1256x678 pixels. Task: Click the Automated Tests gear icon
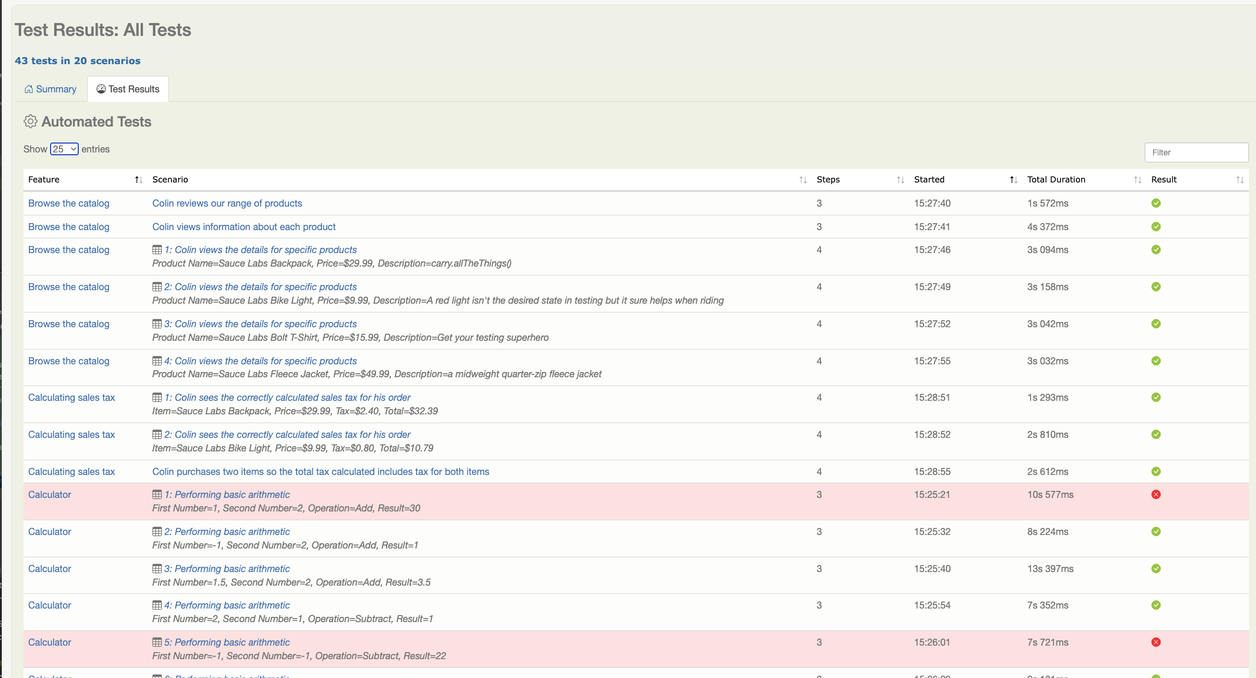pos(31,122)
